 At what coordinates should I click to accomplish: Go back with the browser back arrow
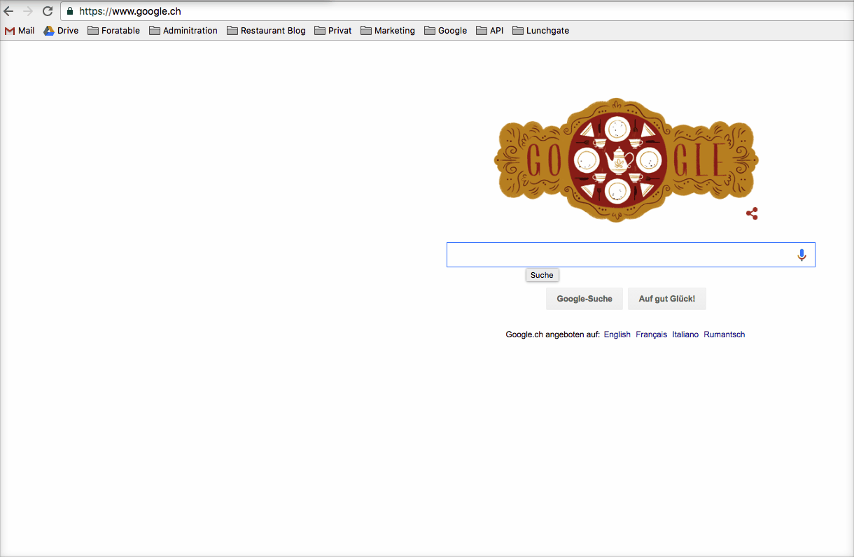point(8,11)
